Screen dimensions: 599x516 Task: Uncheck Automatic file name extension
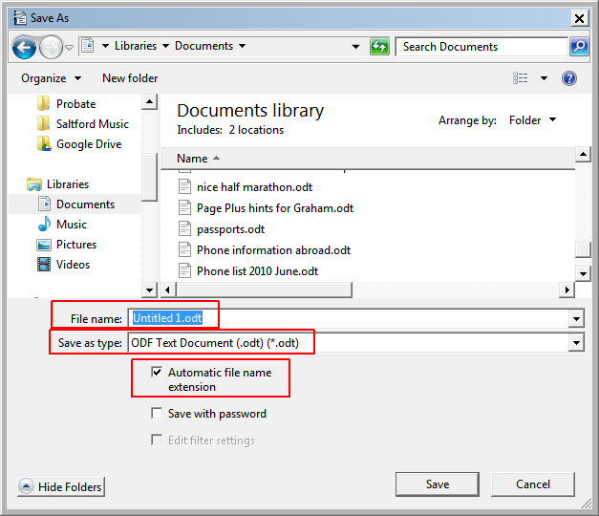pos(157,373)
